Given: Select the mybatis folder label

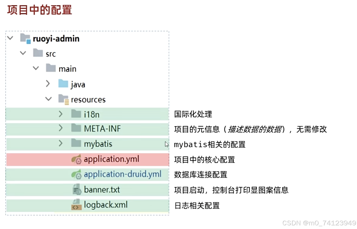Looking at the screenshot, I should (98, 144).
